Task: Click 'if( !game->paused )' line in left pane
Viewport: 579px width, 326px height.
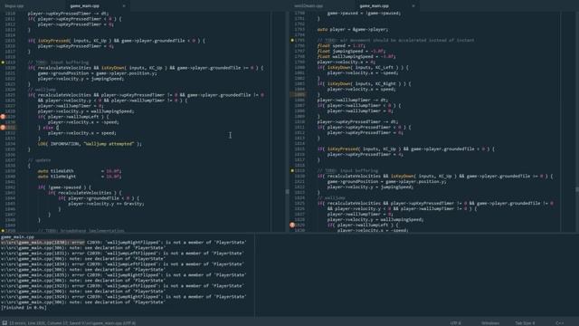Action: pyautogui.click(x=64, y=187)
